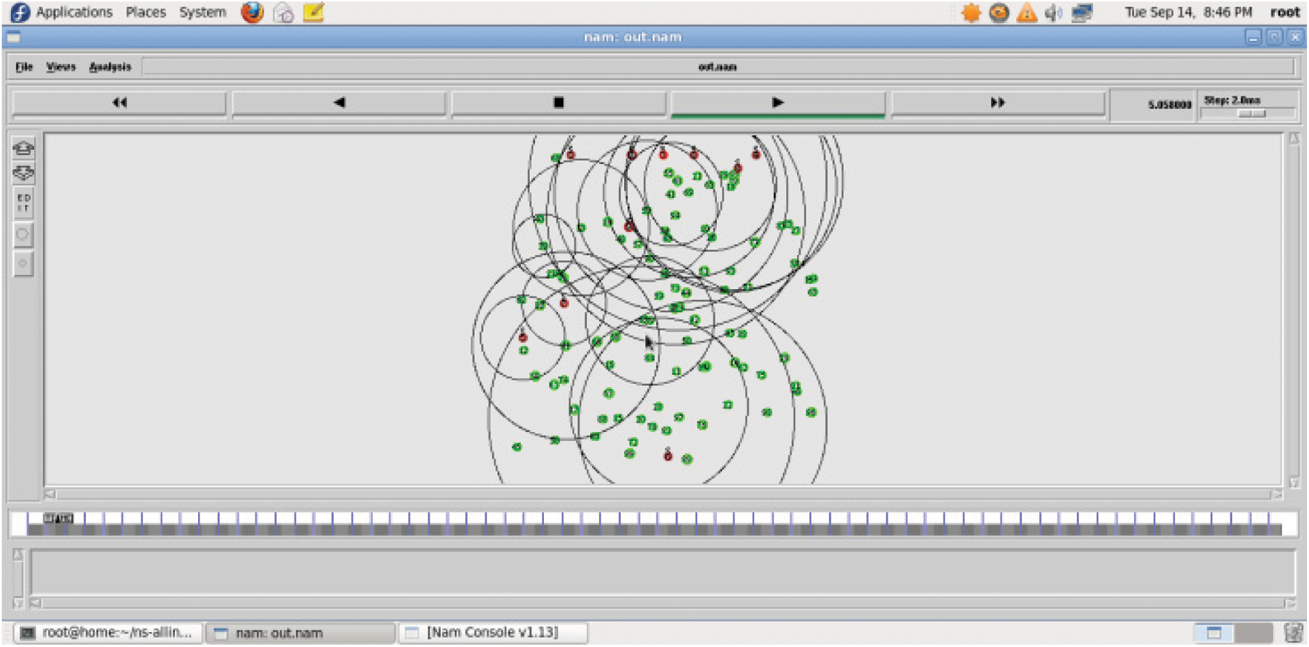Click the volume speaker icon

pyautogui.click(x=1053, y=13)
